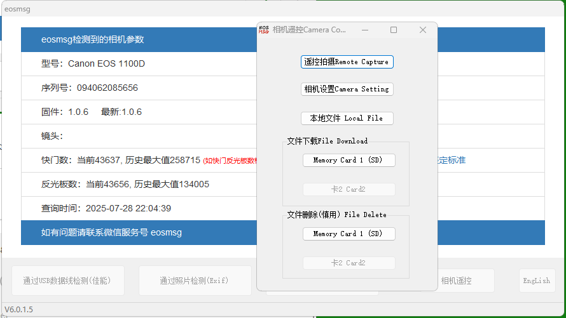The height and width of the screenshot is (318, 566).
Task: Open Camera Setting in the camera control dialog
Action: coord(347,89)
